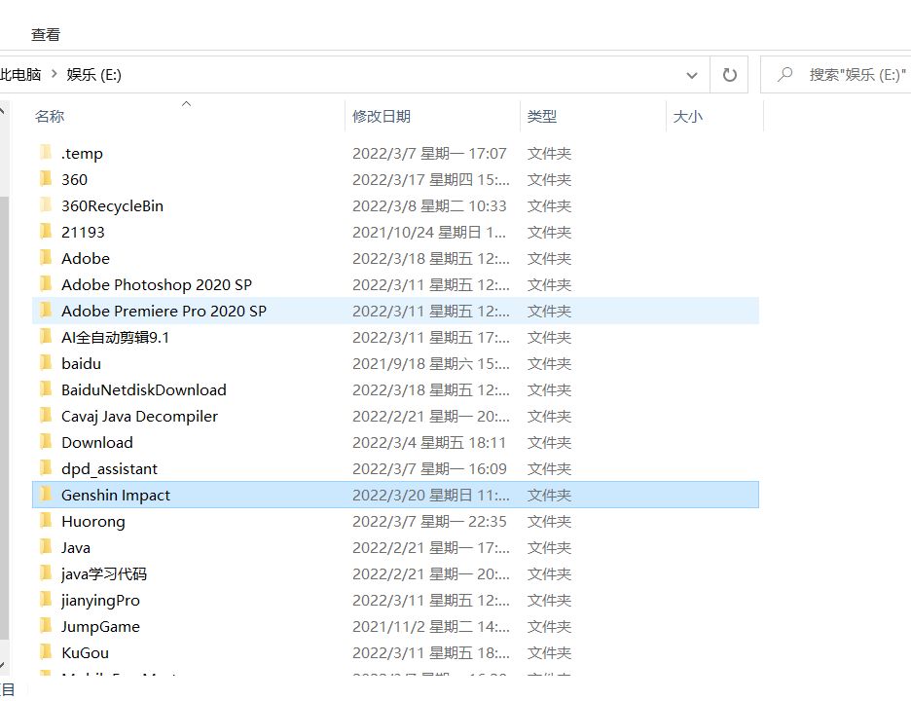
Task: Click the Adobe Photoshop 2020 SP folder icon
Action: pyautogui.click(x=46, y=283)
